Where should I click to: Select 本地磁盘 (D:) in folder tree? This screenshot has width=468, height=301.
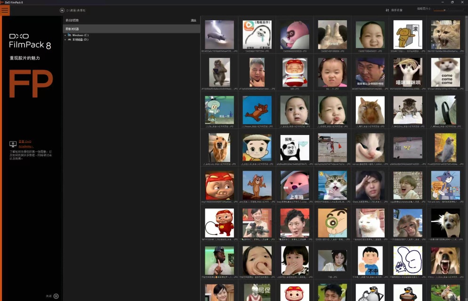coord(81,40)
